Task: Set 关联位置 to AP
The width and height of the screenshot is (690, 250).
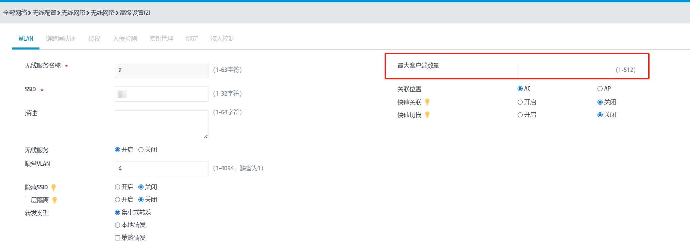Action: coord(600,89)
